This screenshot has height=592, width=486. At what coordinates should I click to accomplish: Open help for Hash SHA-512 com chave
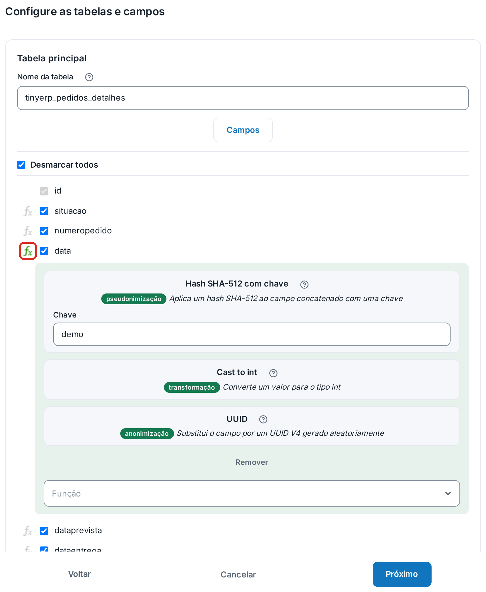coord(304,285)
